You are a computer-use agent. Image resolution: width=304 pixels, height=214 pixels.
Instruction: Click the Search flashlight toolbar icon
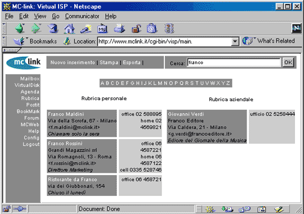point(86,29)
